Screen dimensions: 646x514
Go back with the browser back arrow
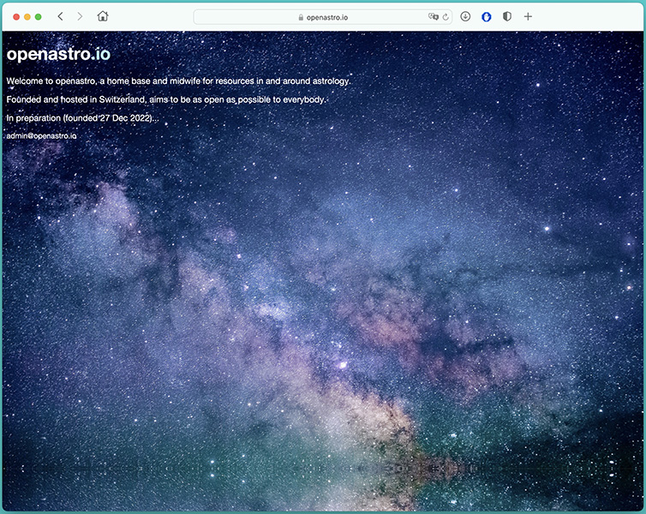pyautogui.click(x=61, y=16)
